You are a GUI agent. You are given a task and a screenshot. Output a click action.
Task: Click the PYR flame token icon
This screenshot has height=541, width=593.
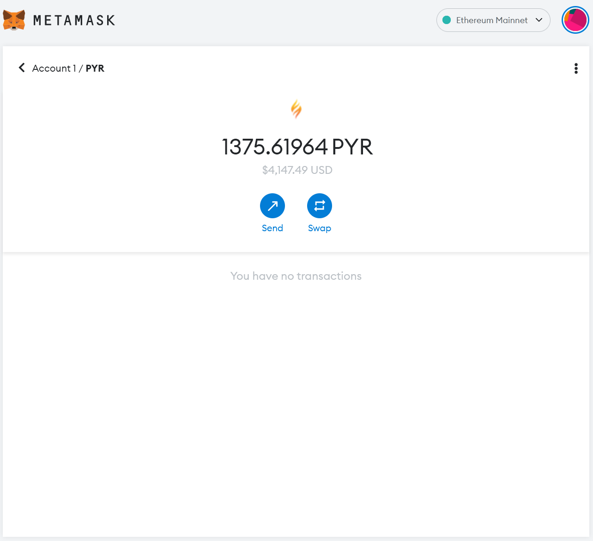point(296,109)
